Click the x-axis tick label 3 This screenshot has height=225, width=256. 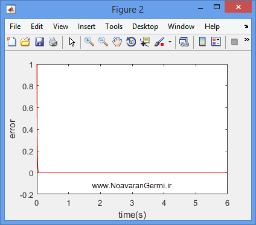click(x=132, y=203)
